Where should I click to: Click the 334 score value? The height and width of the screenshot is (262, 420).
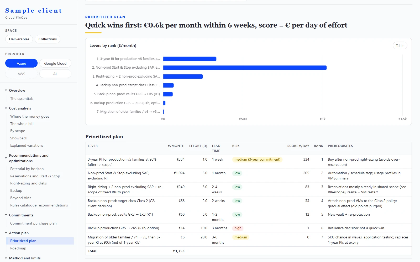[306, 159]
